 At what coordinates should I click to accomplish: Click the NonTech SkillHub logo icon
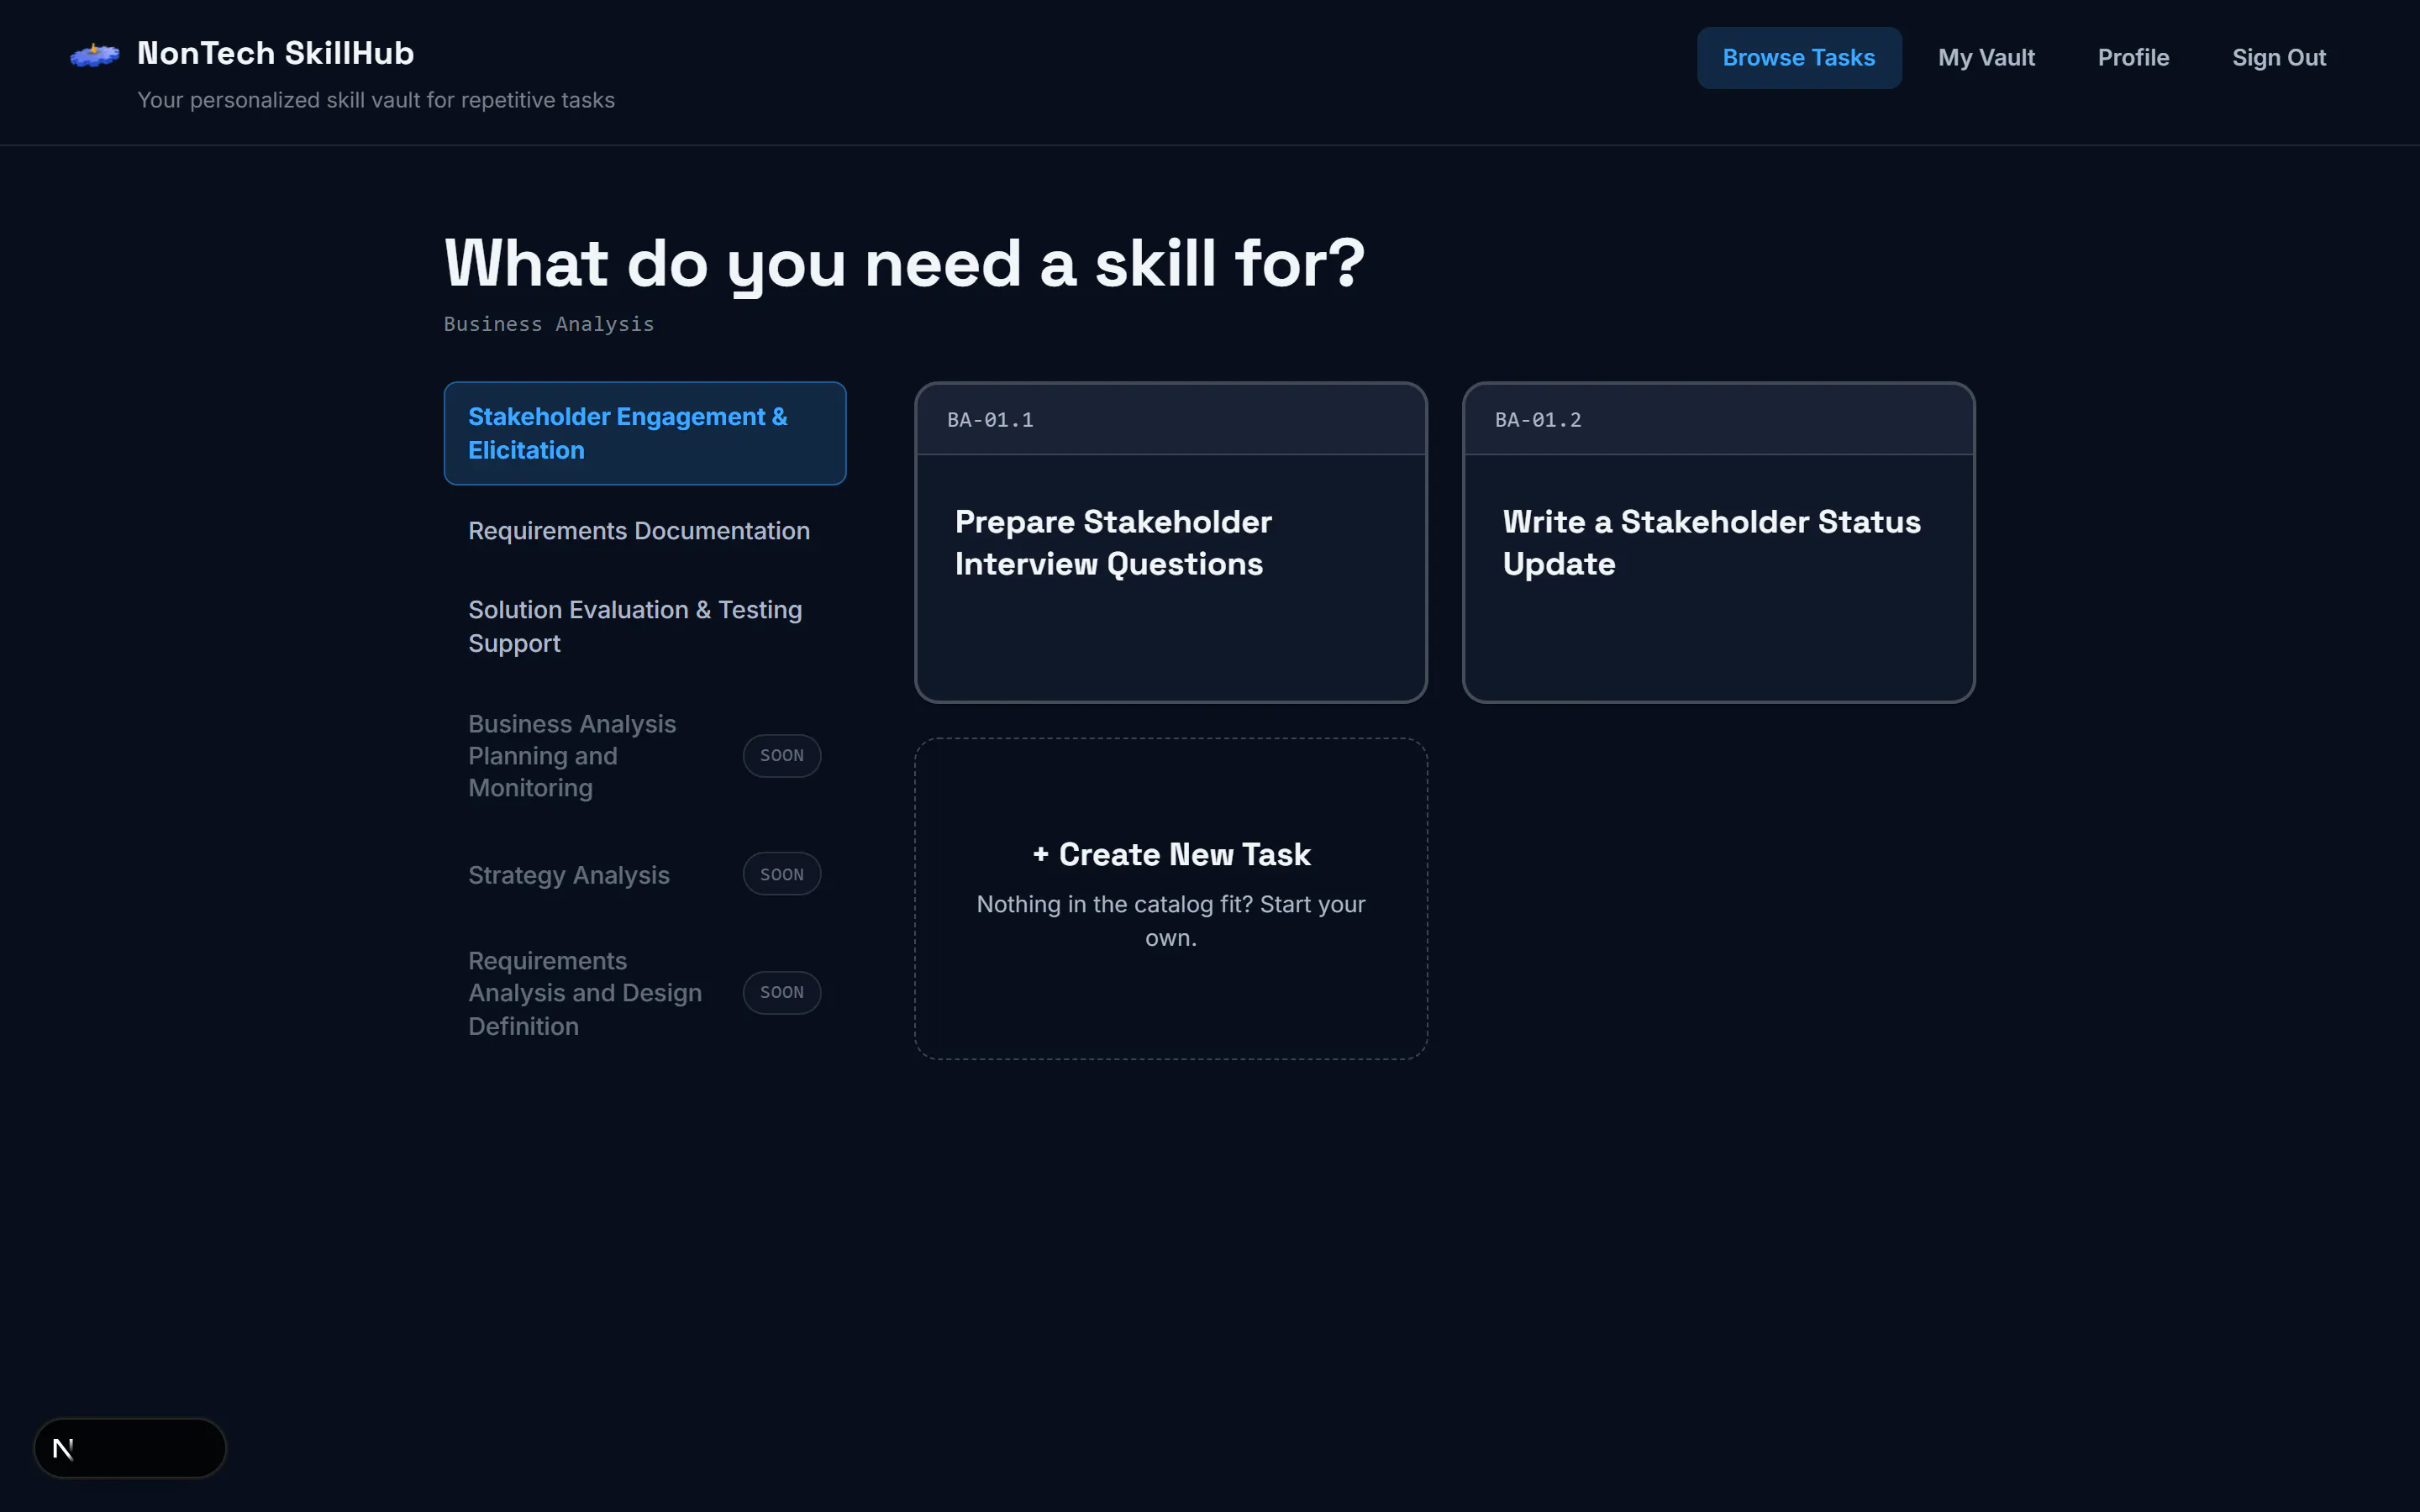(95, 55)
